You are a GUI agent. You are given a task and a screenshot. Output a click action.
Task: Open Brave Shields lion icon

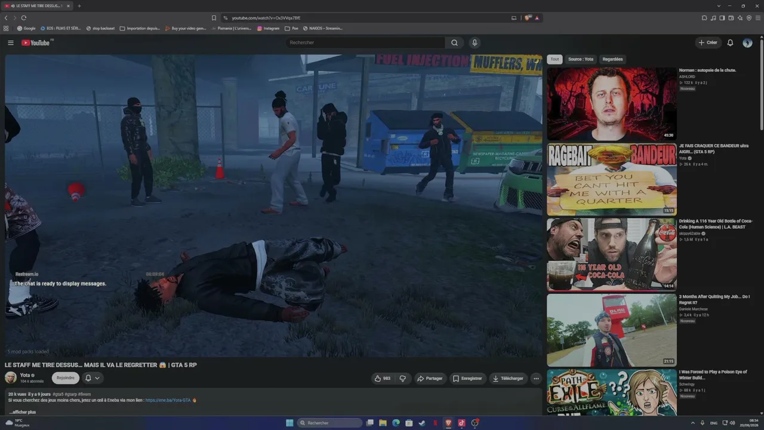528,18
